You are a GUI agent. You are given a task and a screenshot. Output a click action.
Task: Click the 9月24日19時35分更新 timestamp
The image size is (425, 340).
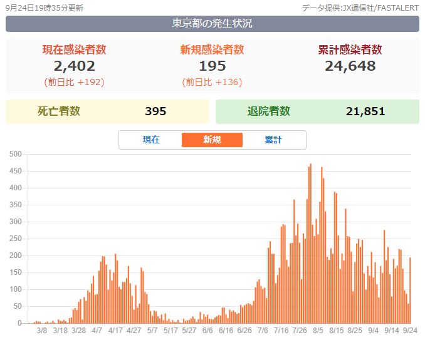pos(45,8)
